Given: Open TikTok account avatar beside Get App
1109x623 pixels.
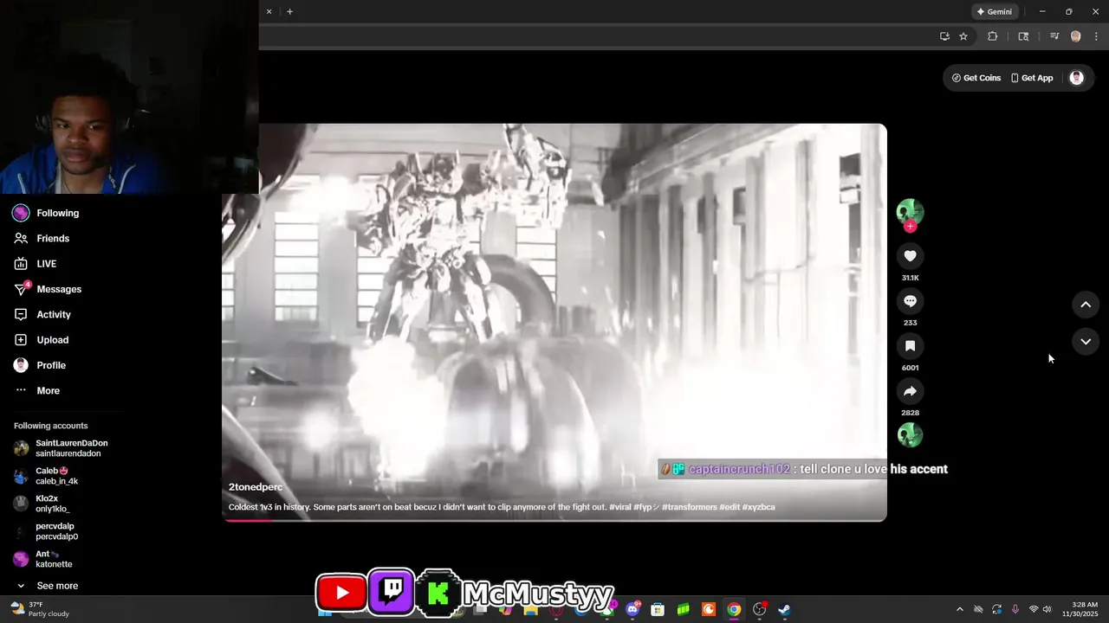Looking at the screenshot, I should pos(1076,78).
